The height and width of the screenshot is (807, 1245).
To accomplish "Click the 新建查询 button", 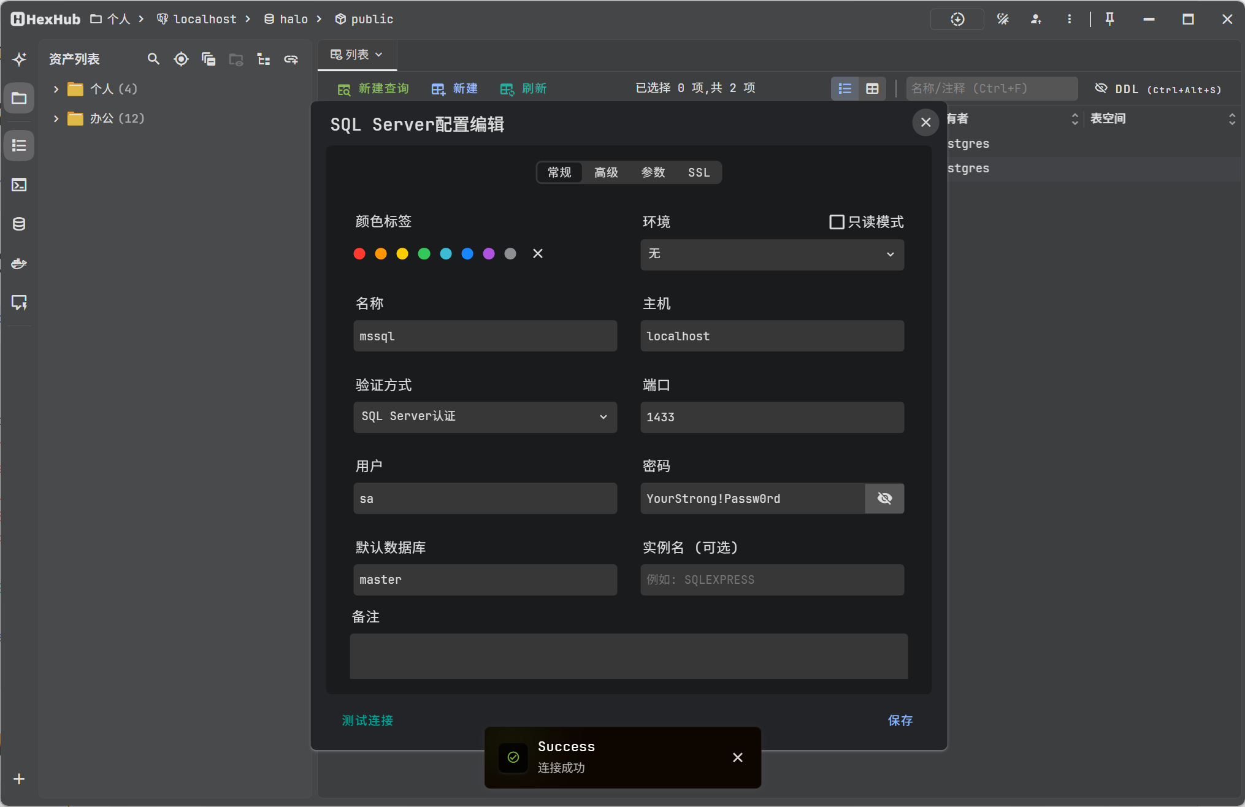I will tap(373, 89).
